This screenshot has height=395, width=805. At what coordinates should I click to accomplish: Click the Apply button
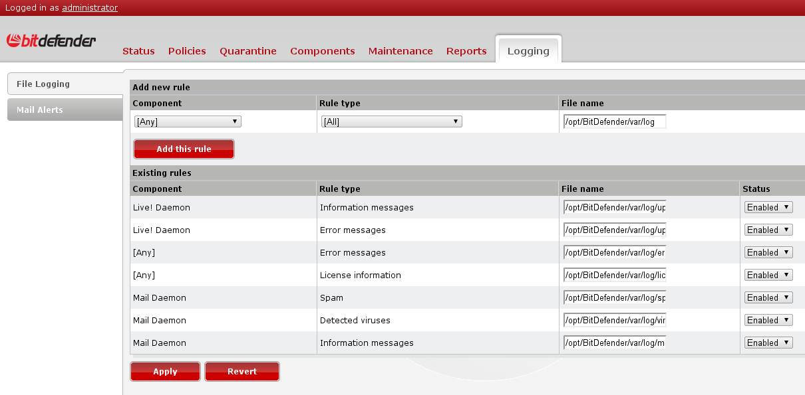pos(165,372)
